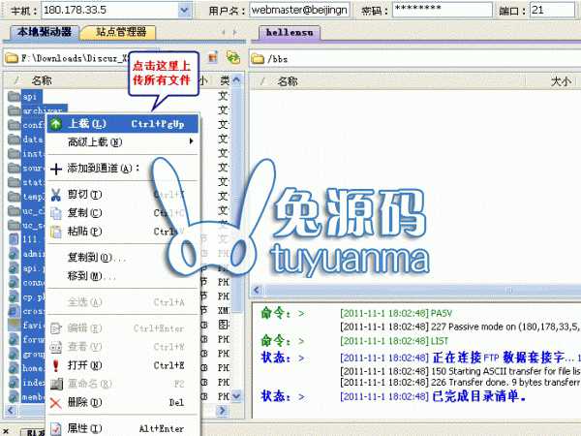Click the scissors cut icon
The width and height of the screenshot is (581, 436).
click(x=56, y=194)
